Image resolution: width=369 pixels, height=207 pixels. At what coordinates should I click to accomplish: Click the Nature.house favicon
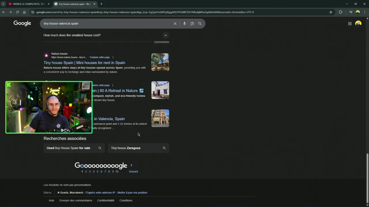click(46, 55)
